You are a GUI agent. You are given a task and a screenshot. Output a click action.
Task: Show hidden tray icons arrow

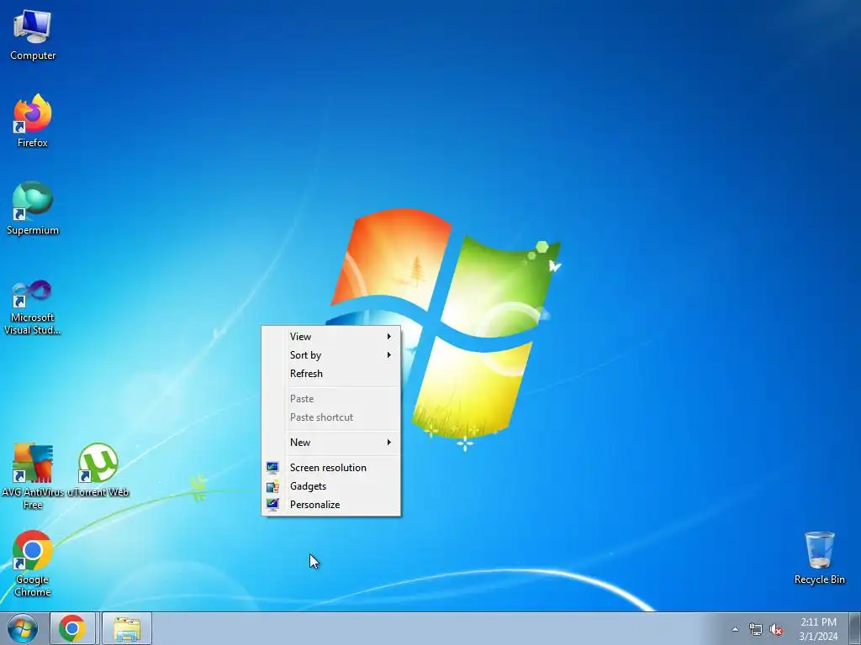[735, 629]
